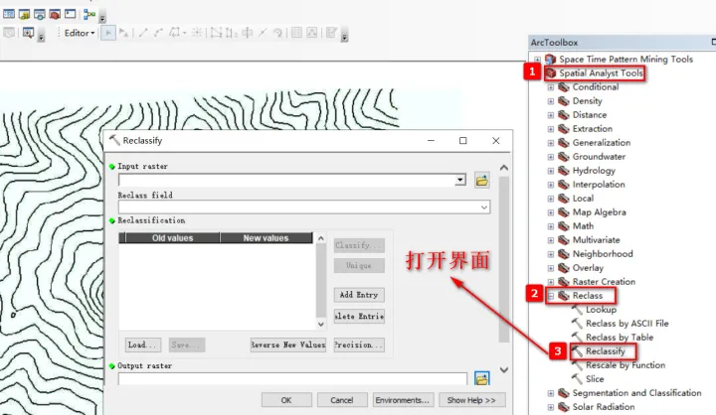Screen dimensions: 716x415
Task: Expand Space Time Pattern Mining Tools
Action: click(x=537, y=60)
